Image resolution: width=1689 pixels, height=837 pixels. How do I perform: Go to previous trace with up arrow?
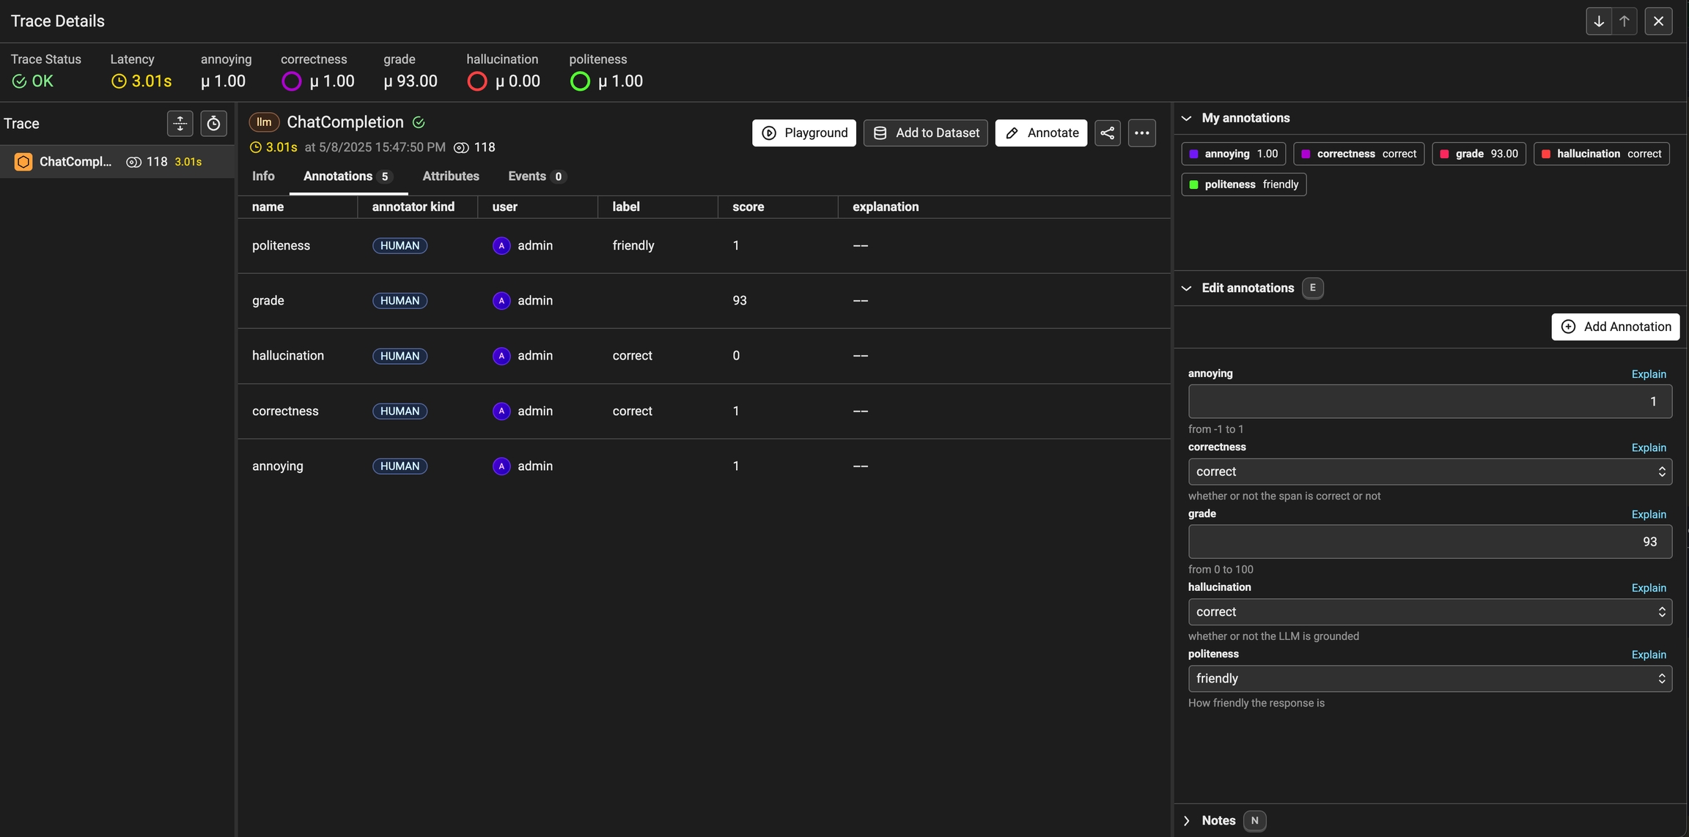click(x=1624, y=21)
